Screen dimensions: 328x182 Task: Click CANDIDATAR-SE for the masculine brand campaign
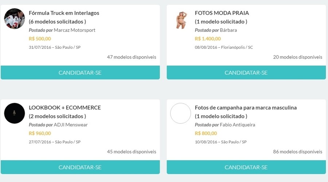coord(246,167)
